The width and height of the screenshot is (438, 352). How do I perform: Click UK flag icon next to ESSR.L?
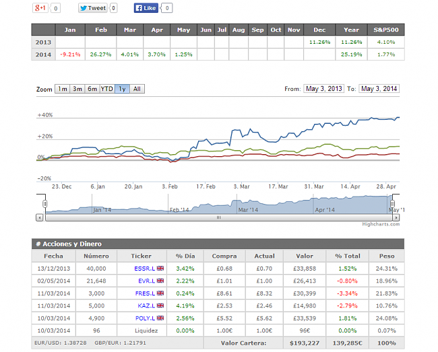[x=160, y=268]
